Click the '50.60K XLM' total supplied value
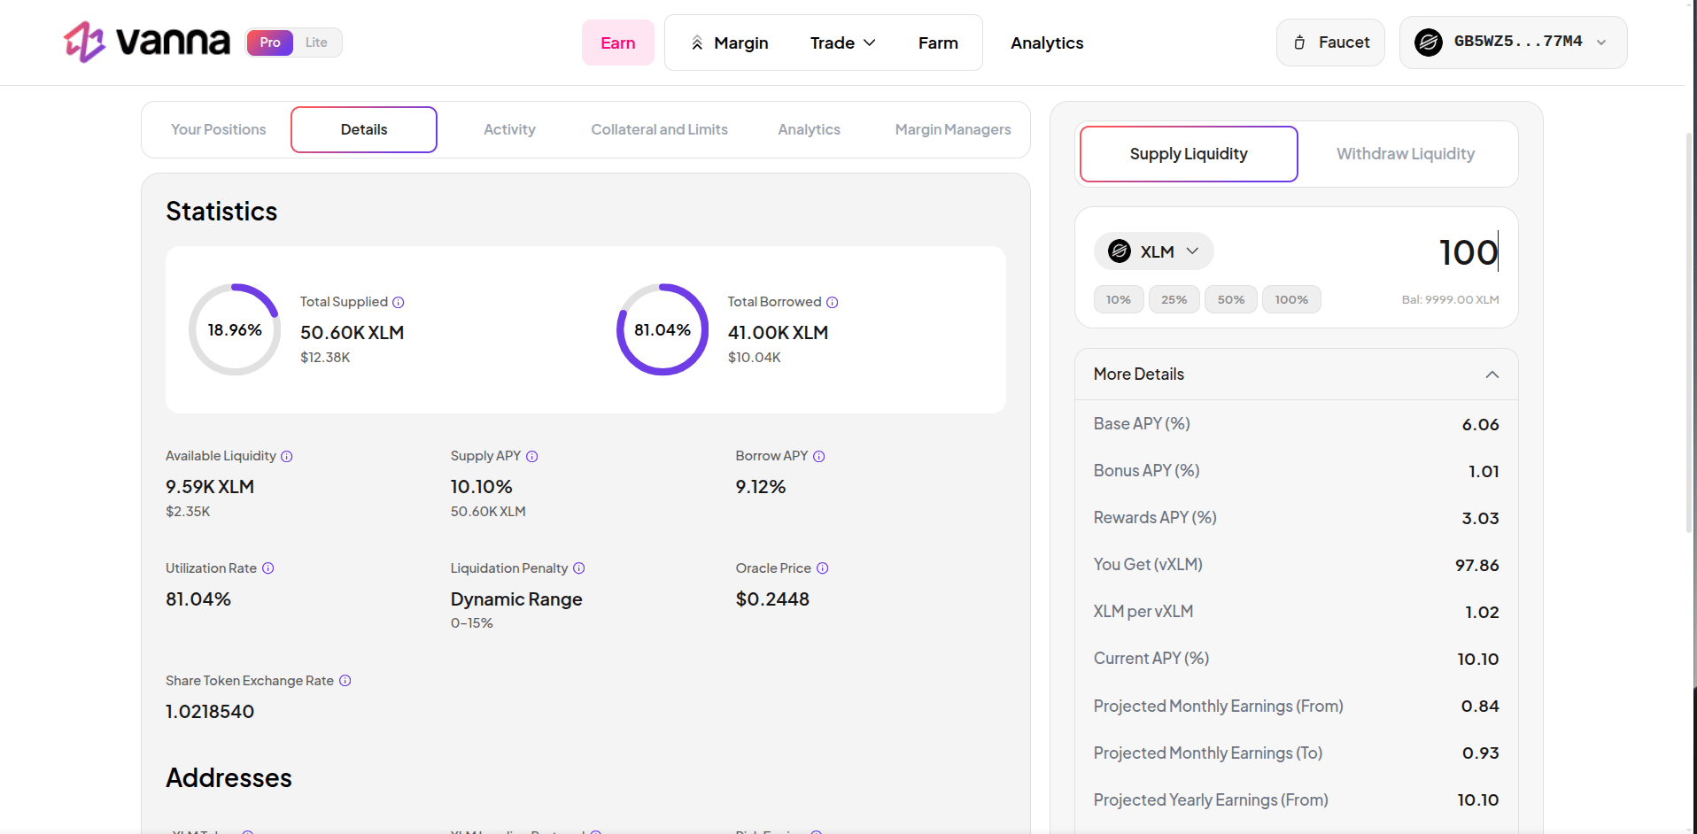 click(353, 333)
